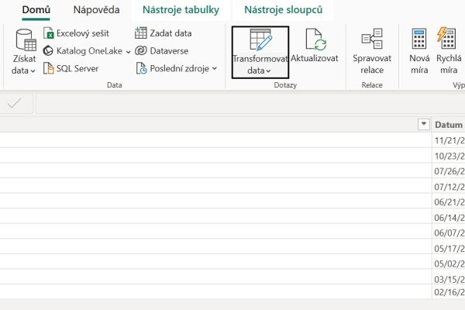Viewport: 465px width, 310px height.
Task: Expand the Katalog OneLake dropdown chevron
Action: pos(128,52)
